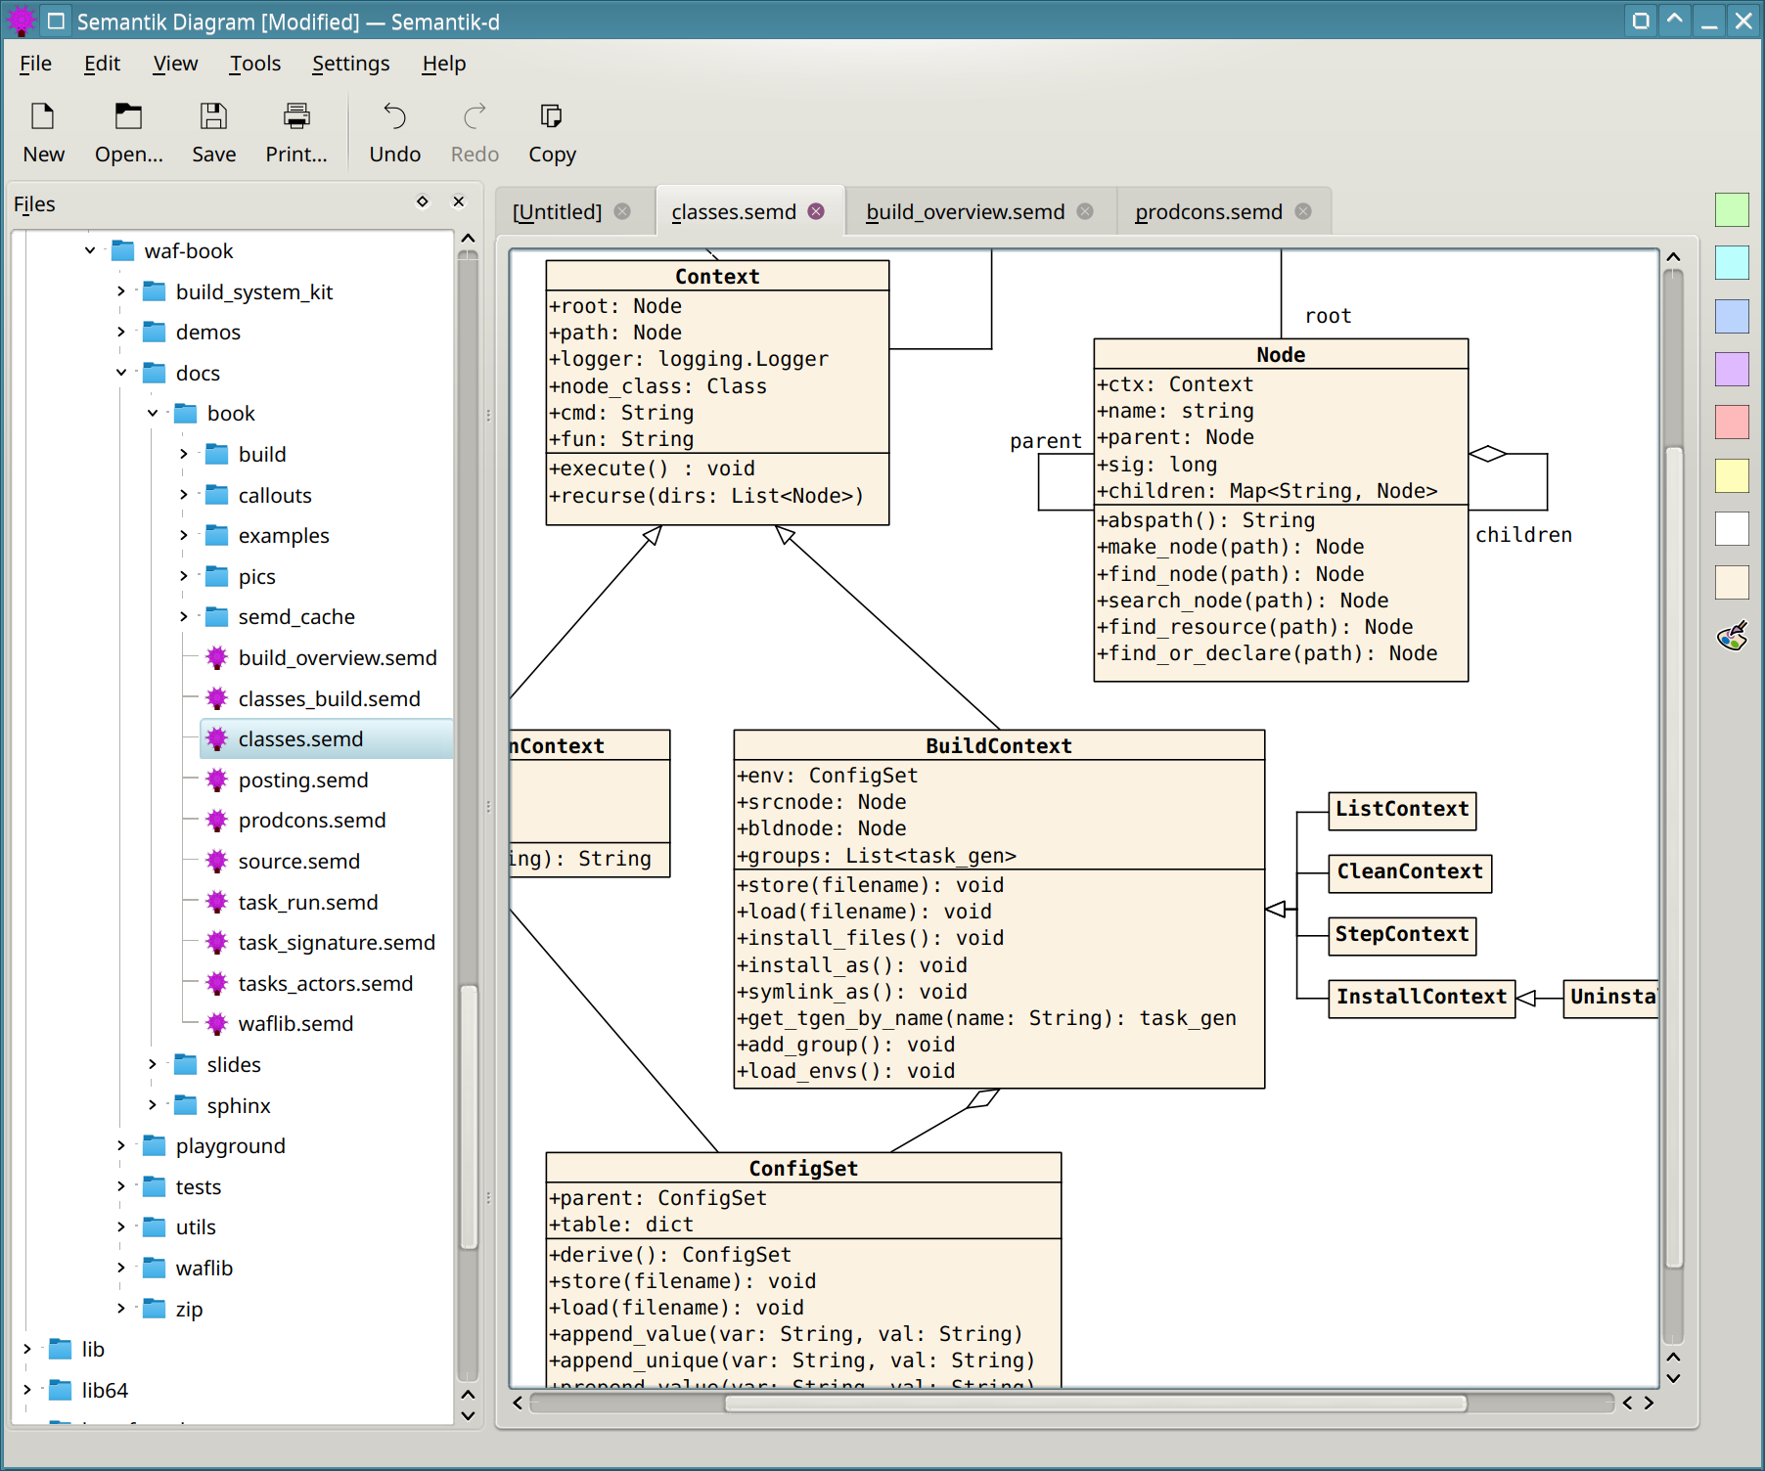This screenshot has width=1765, height=1471.
Task: Pick the beige color swatch
Action: click(x=1732, y=582)
